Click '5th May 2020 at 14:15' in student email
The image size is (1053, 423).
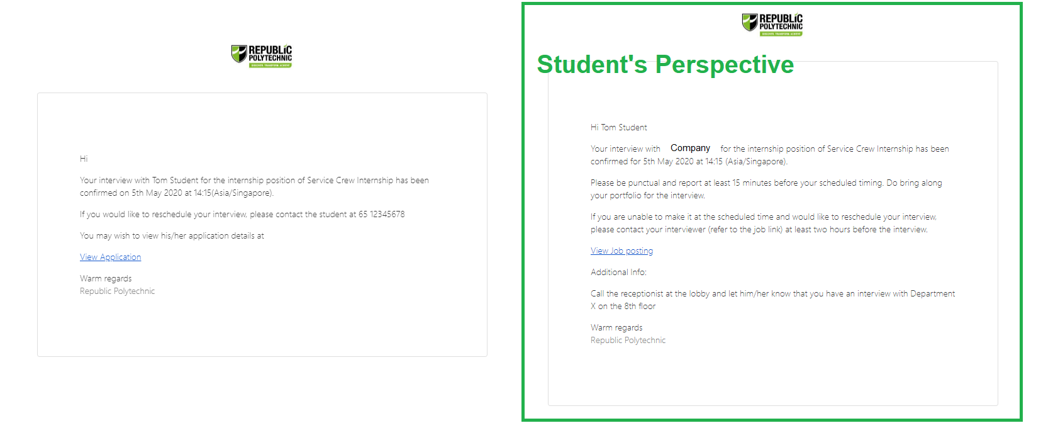pos(682,161)
